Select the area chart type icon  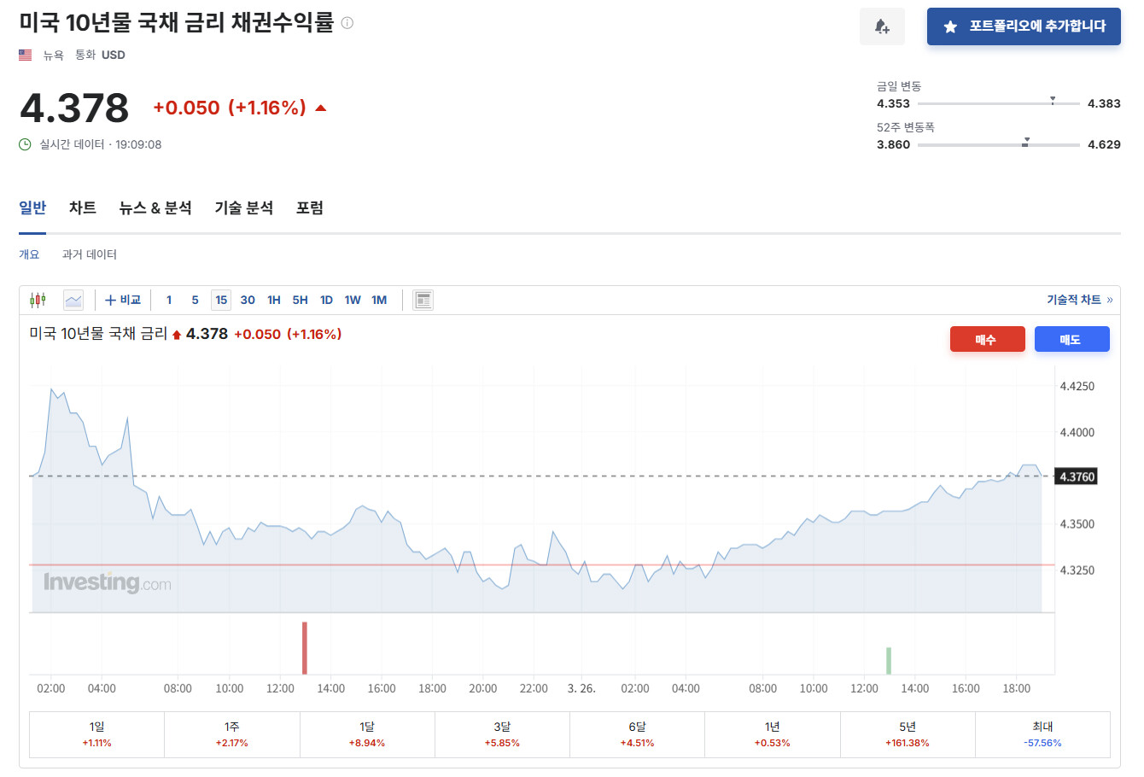point(73,300)
